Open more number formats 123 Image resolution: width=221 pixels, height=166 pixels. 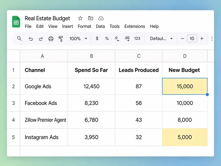[137, 39]
